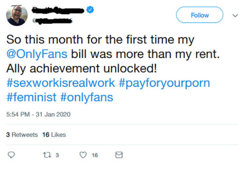Viewport: 242px width, 169px height.
Task: Click the 5:54 PM - 31 Jan 2020 timestamp
Action: (x=38, y=115)
